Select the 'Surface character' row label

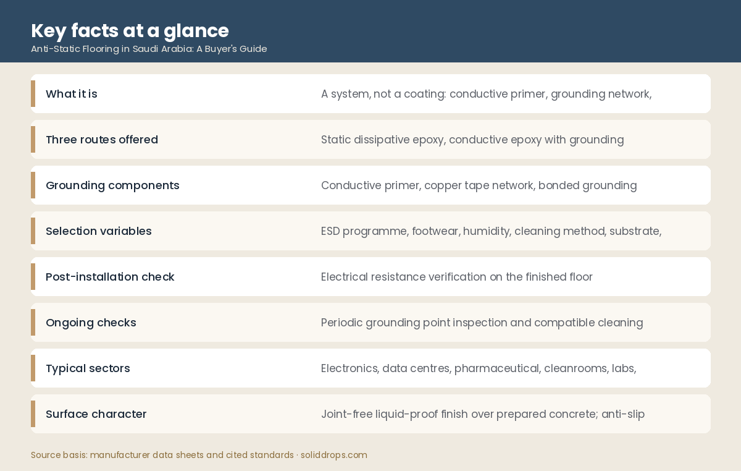96,414
